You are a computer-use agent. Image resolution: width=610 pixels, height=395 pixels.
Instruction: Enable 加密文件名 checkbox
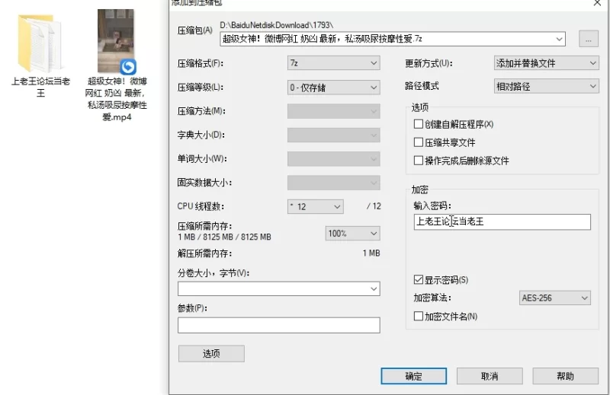coord(418,316)
